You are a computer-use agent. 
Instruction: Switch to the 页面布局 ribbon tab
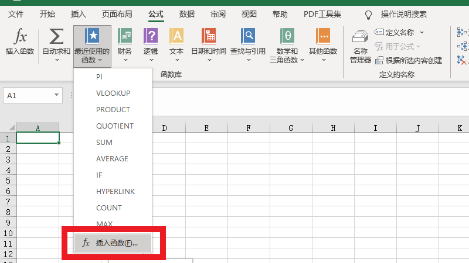117,14
